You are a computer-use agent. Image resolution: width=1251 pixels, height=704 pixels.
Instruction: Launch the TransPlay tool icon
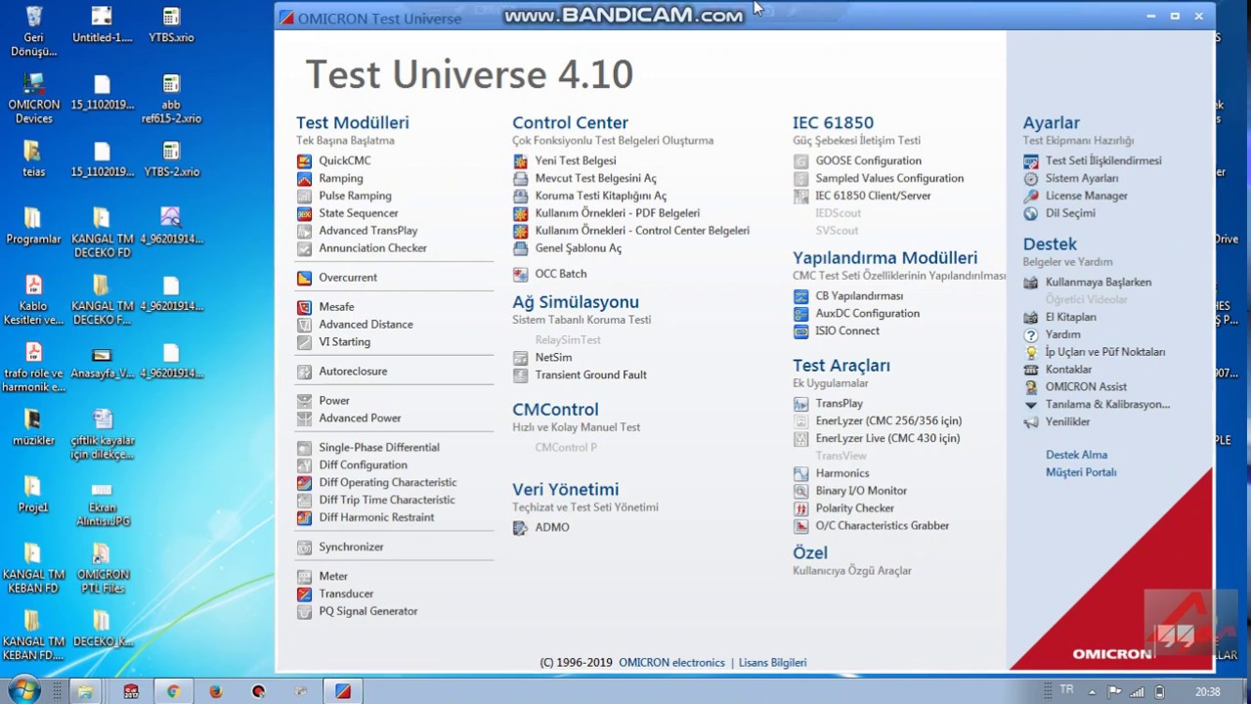[x=800, y=404]
